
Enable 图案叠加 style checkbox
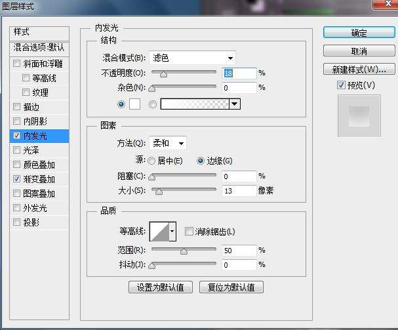coord(16,194)
